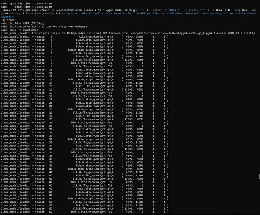Viewport: 260px width, 215px height.
Task: Select the 'blk.5.ffn_down.weight' tensor 52 row
Action: (x=84, y=209)
